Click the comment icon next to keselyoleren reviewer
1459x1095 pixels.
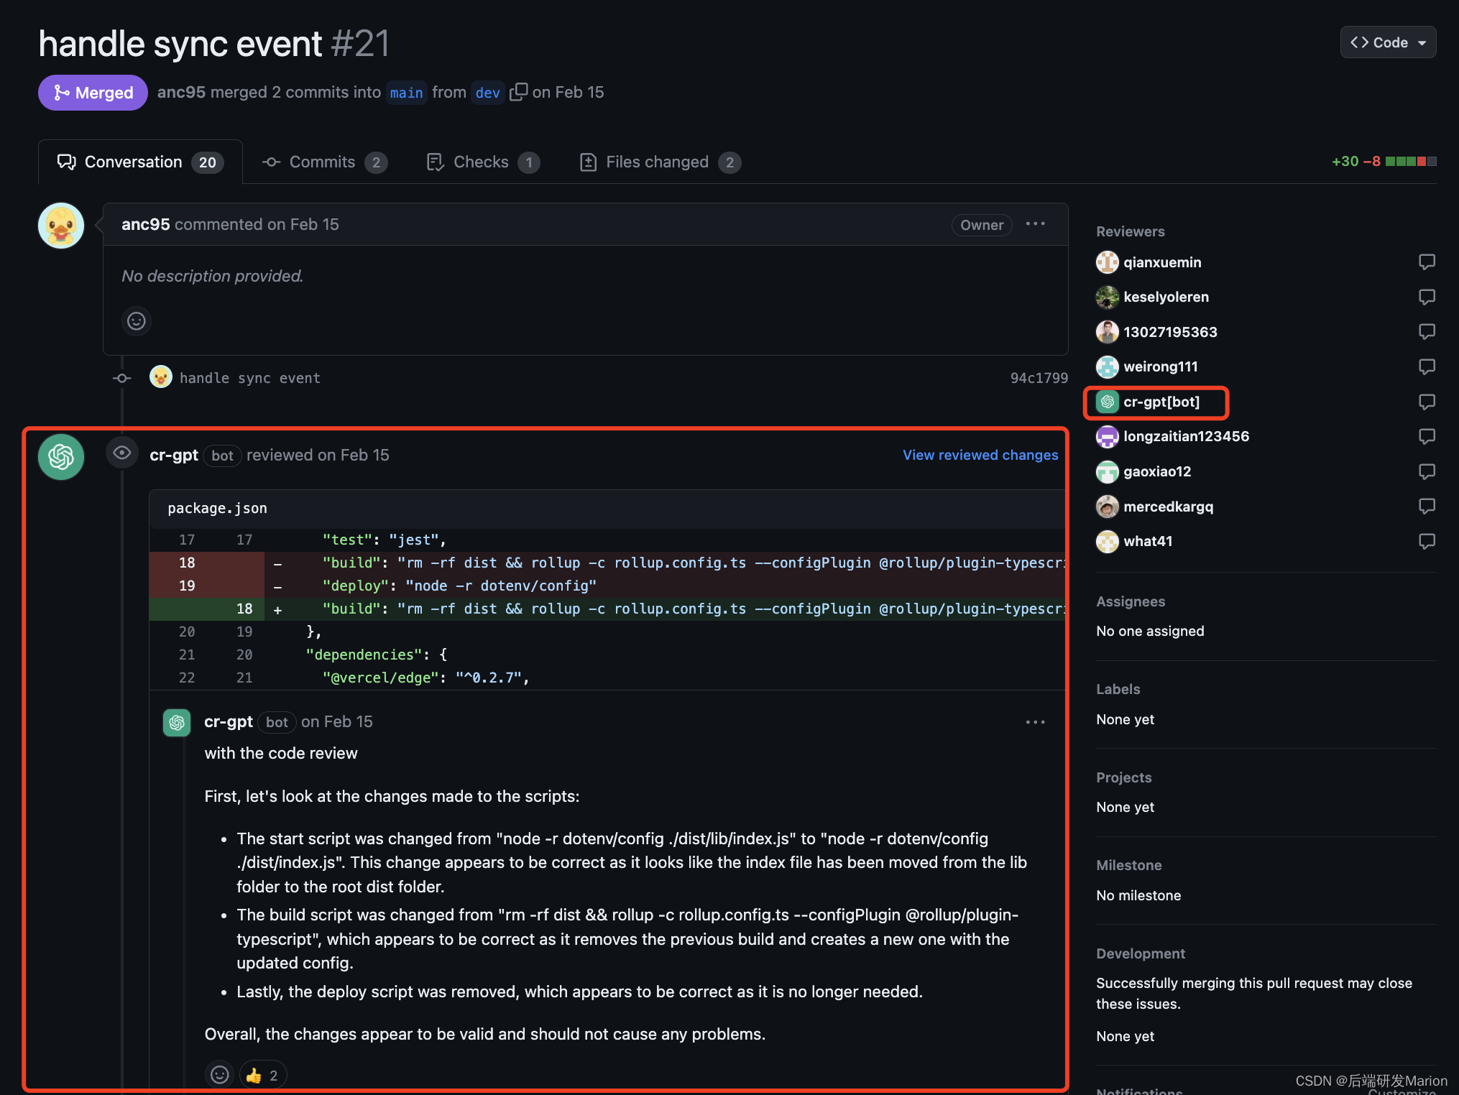1427,297
